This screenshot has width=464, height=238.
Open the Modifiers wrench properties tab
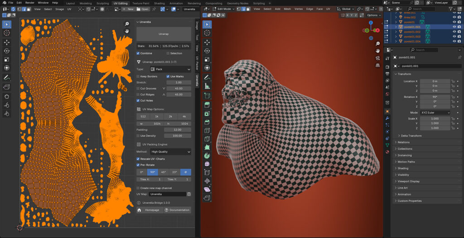[387, 118]
